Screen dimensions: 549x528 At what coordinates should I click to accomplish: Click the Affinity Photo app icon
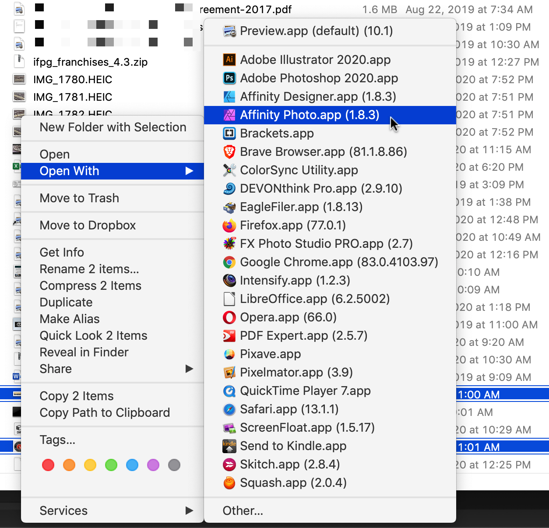pos(229,115)
